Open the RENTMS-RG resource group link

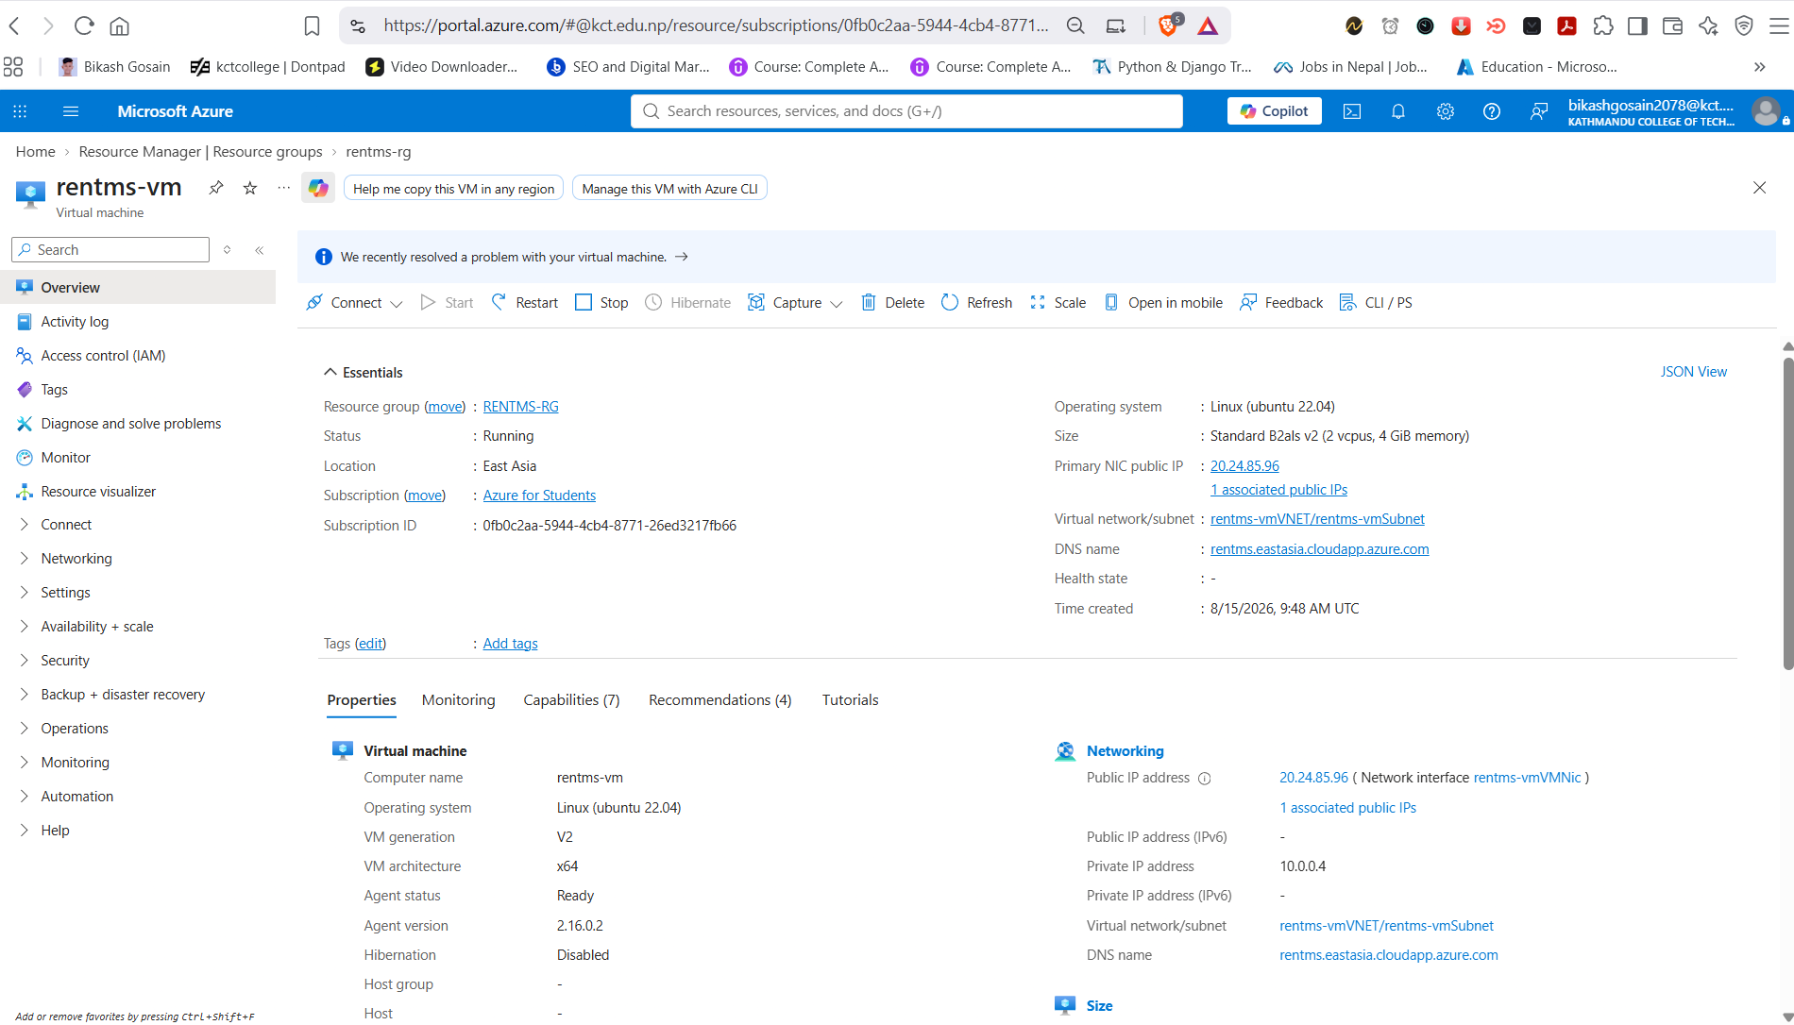[x=520, y=407]
